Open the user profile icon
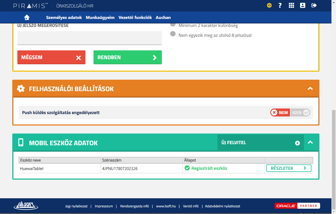This screenshot has width=336, height=214. (303, 5)
